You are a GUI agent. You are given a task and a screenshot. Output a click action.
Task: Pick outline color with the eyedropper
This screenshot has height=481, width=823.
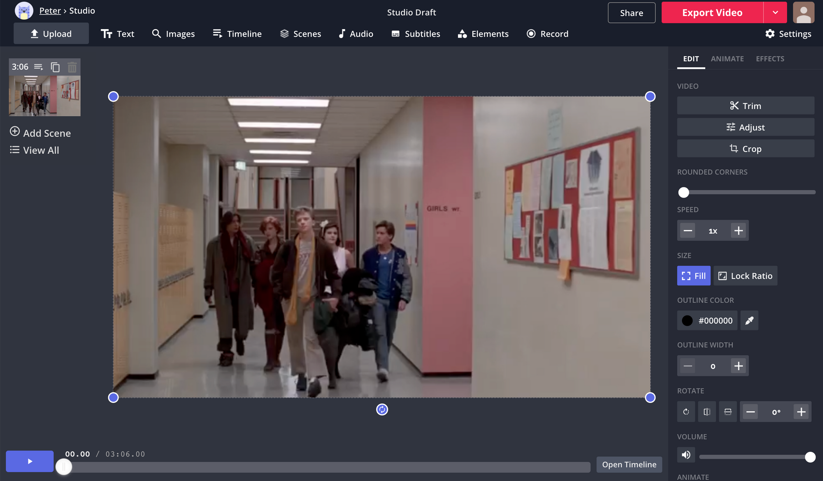point(749,320)
